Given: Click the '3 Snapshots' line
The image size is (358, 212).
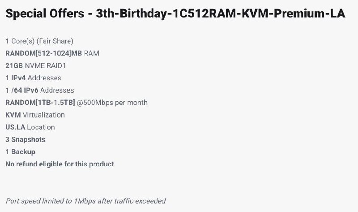Looking at the screenshot, I should [25, 139].
